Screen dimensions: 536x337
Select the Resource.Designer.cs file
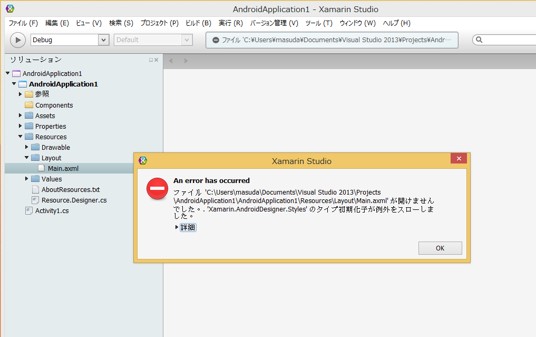point(74,200)
